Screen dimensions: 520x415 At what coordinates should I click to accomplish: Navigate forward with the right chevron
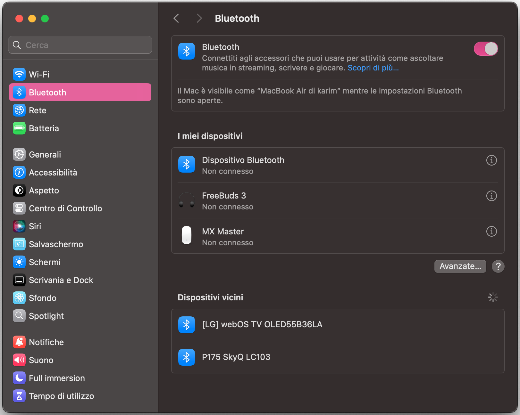[x=199, y=18]
